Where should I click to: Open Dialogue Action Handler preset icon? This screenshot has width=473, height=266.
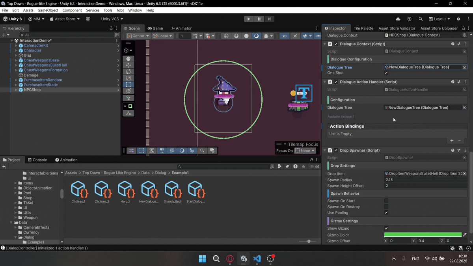coord(459,82)
